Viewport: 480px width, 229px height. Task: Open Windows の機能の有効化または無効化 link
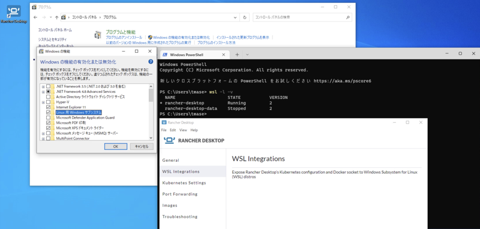point(181,37)
